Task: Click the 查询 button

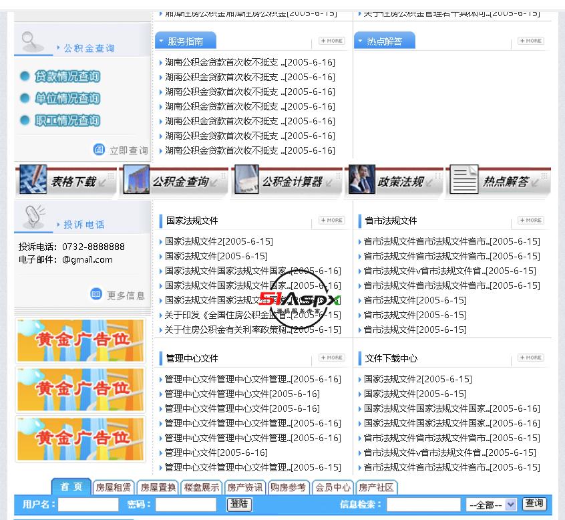Action: (x=534, y=503)
